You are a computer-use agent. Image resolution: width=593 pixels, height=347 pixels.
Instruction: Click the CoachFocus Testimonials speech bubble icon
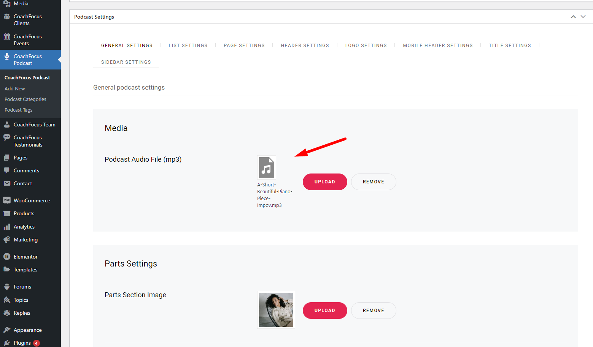click(7, 137)
